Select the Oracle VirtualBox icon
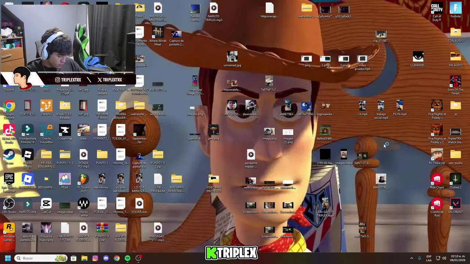This screenshot has width=470, height=264. point(46,134)
